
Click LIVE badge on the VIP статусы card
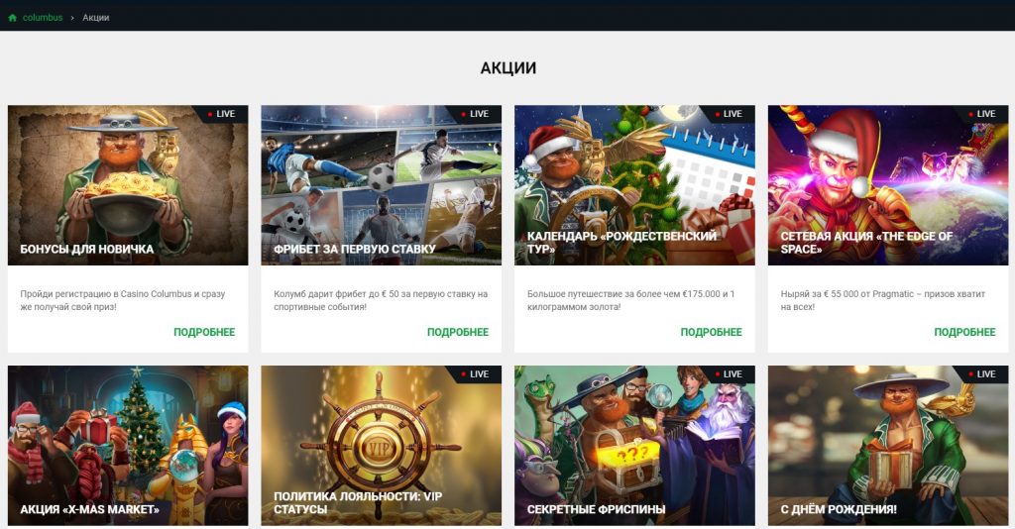click(475, 373)
